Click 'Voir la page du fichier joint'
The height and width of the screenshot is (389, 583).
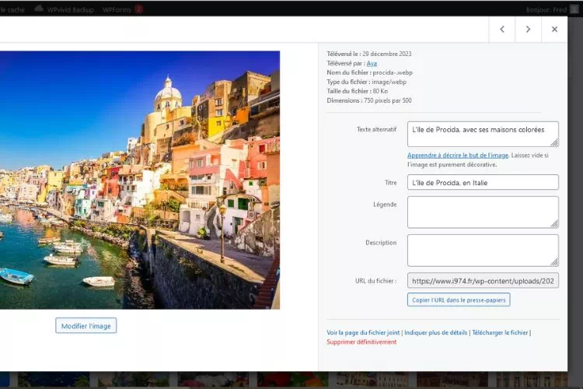(363, 332)
